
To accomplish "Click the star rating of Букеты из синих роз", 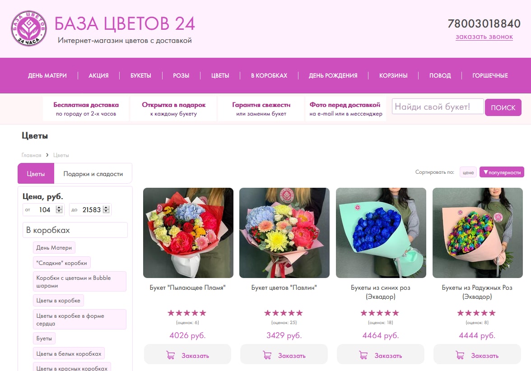I will click(x=380, y=313).
